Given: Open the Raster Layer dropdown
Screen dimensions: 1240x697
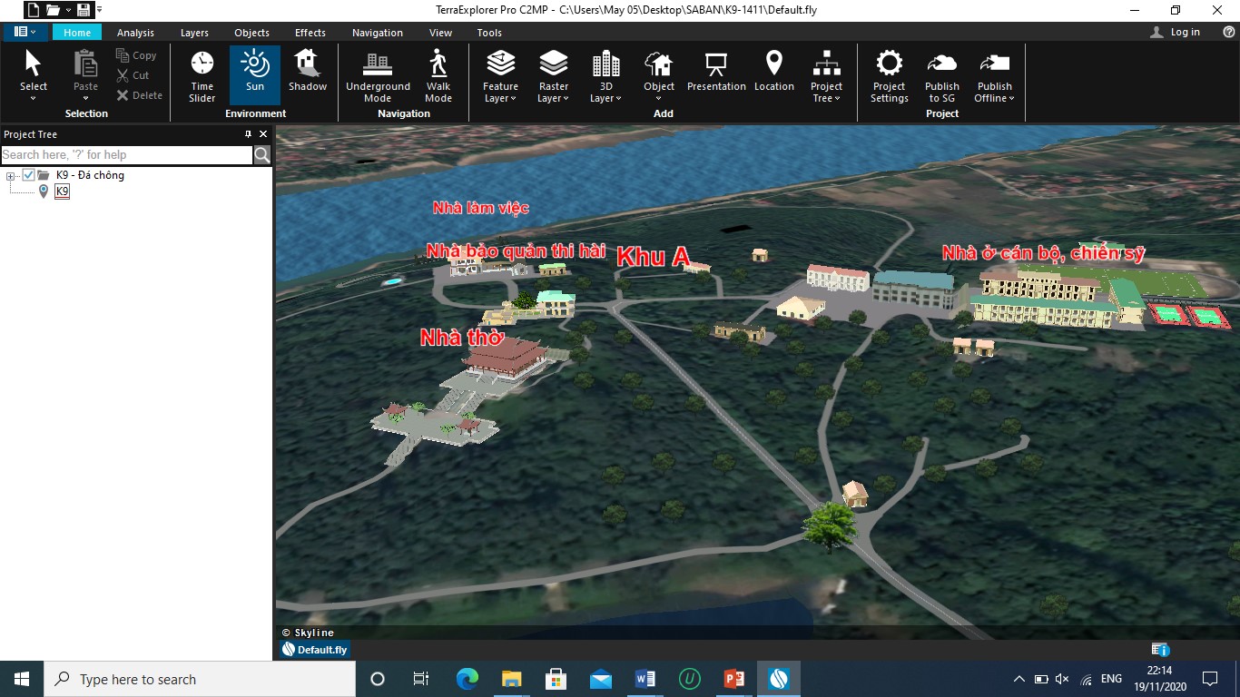Looking at the screenshot, I should tap(553, 76).
